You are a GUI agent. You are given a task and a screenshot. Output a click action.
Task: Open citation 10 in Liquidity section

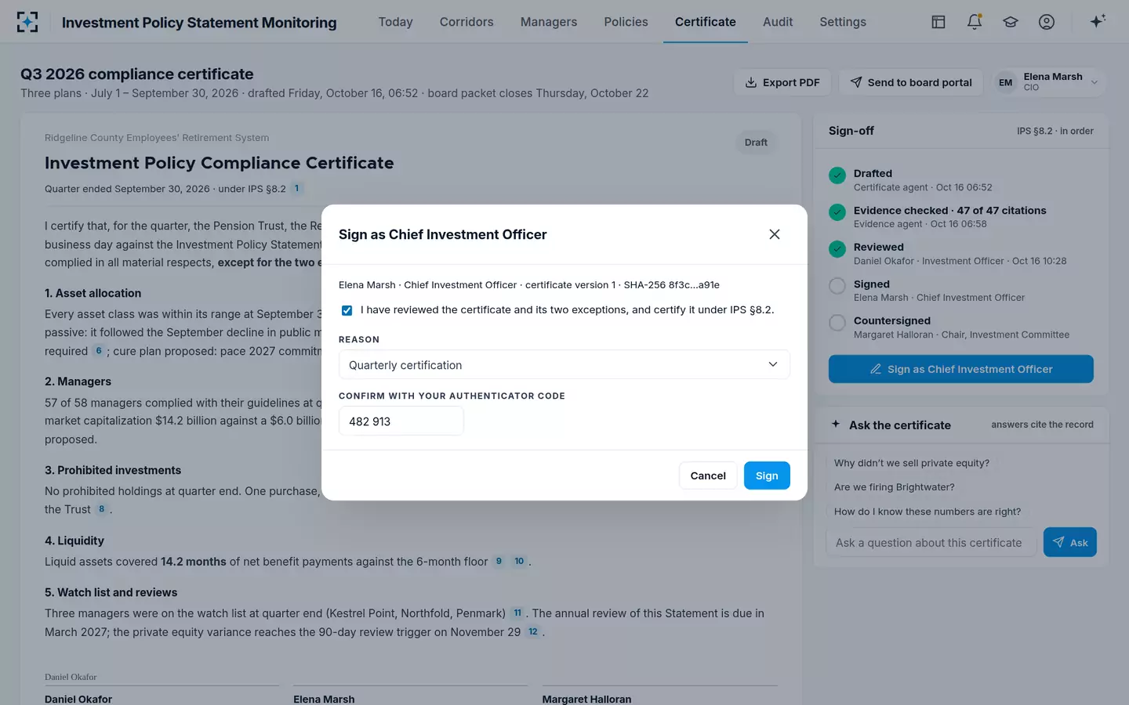click(x=519, y=562)
